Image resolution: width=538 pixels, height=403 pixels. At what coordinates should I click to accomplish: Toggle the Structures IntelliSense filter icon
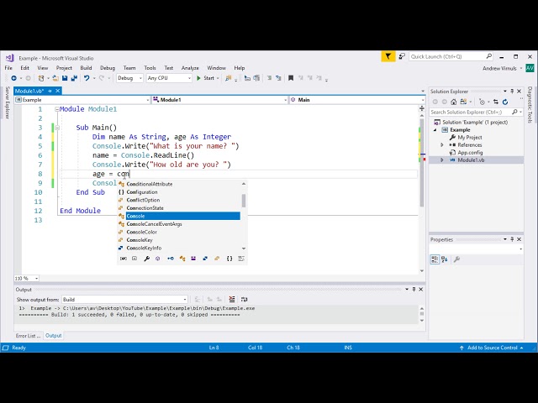pos(205,259)
